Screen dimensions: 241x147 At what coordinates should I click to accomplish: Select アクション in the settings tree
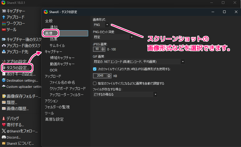point(51,101)
